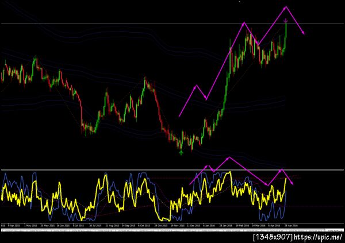Open the upic.me watermark link
The width and height of the screenshot is (345, 243).
coord(318,237)
